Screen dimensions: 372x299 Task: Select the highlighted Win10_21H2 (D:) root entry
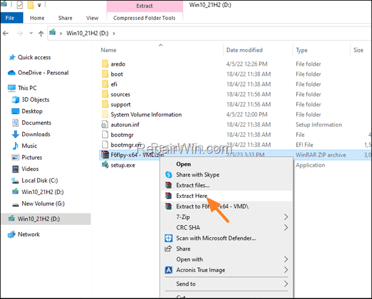coord(46,219)
